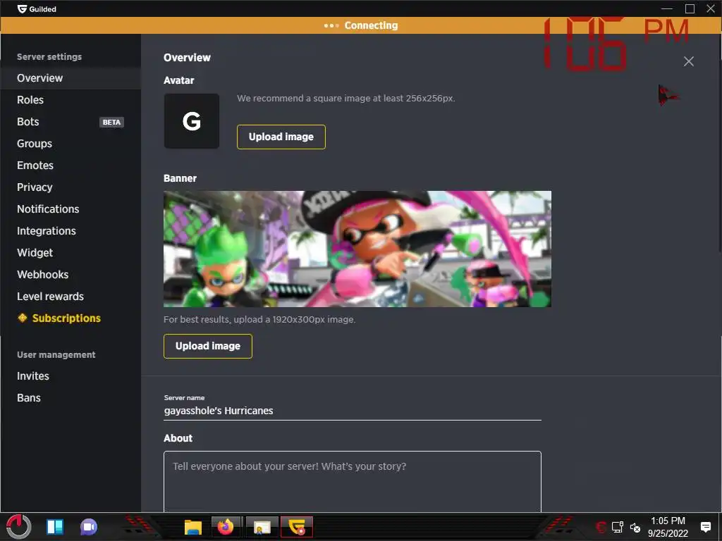Click the BETA badge next to Bots
Screen dimensions: 722x541
pyautogui.click(x=111, y=123)
